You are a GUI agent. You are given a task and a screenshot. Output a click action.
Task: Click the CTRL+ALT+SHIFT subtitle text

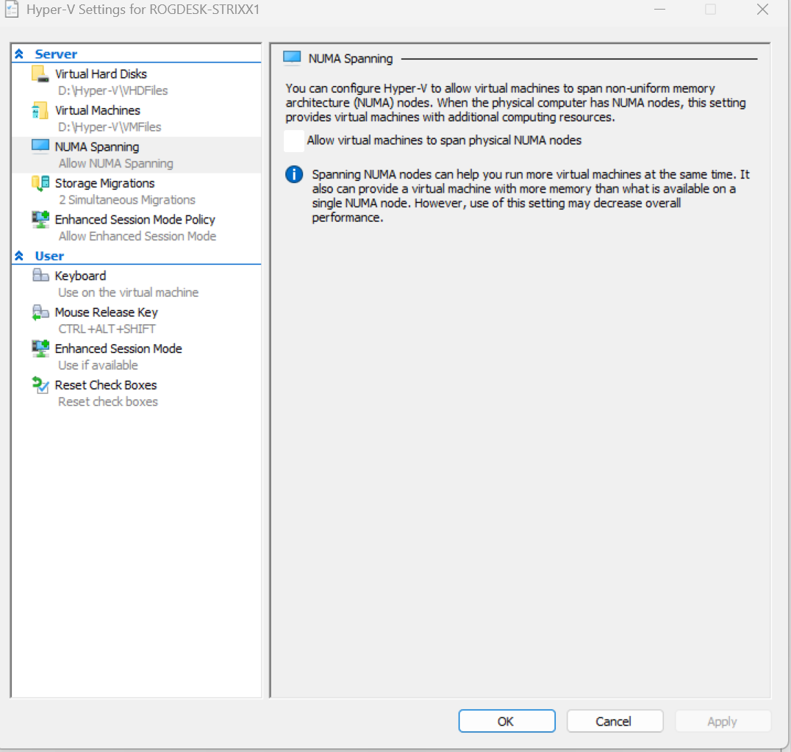pos(107,329)
